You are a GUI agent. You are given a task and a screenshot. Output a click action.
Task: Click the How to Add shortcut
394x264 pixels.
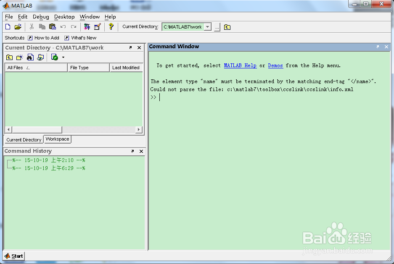click(x=43, y=38)
